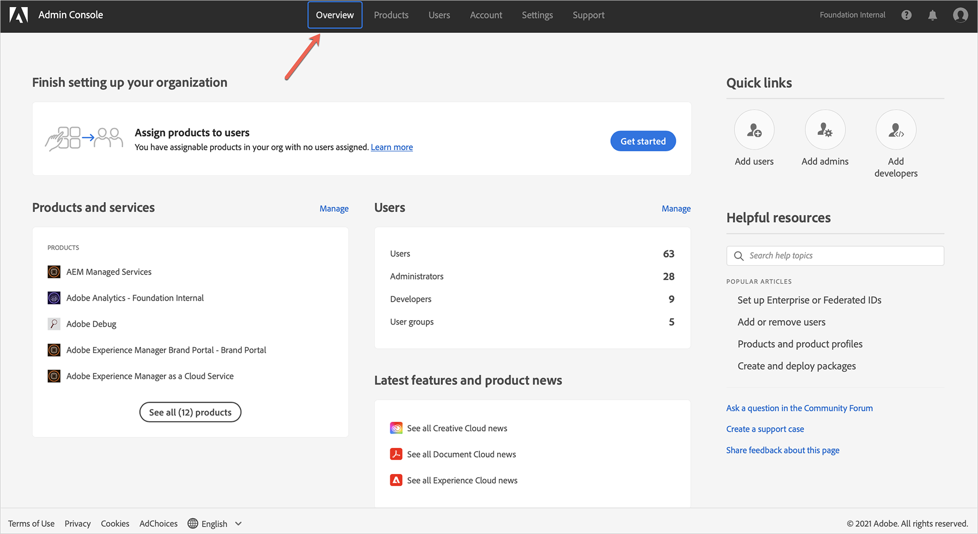Open the help question mark icon
The image size is (978, 534).
[907, 15]
